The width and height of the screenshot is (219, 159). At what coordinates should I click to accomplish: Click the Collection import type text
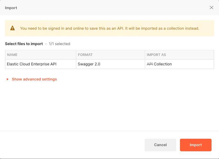tap(163, 64)
